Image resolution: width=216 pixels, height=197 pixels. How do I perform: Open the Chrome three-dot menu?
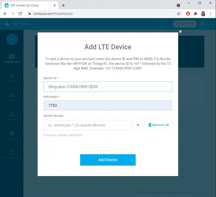[211, 14]
